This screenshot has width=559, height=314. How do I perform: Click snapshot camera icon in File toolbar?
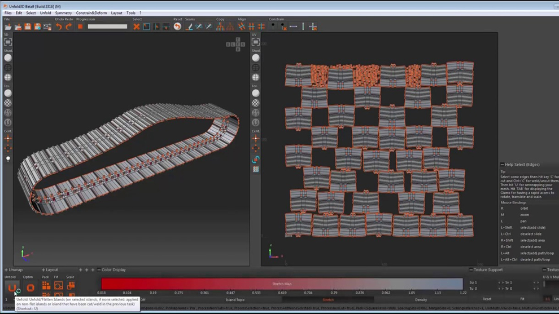[x=47, y=26]
